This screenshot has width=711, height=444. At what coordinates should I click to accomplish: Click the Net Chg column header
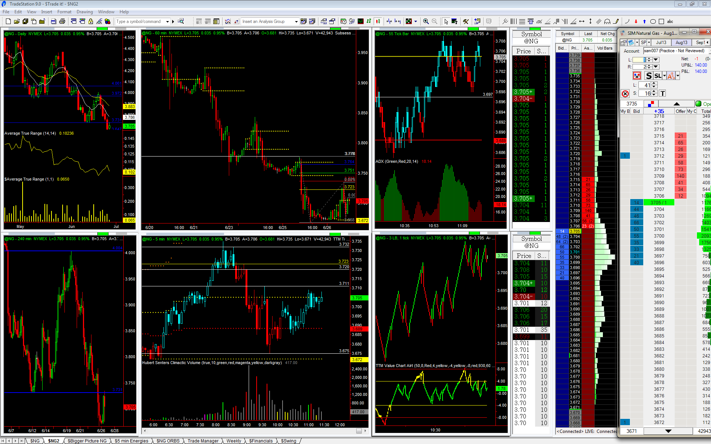[607, 34]
